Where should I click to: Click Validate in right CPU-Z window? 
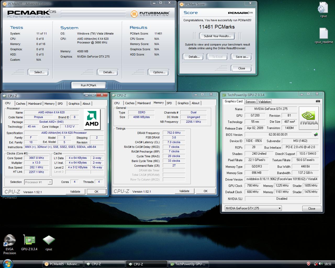184,191
